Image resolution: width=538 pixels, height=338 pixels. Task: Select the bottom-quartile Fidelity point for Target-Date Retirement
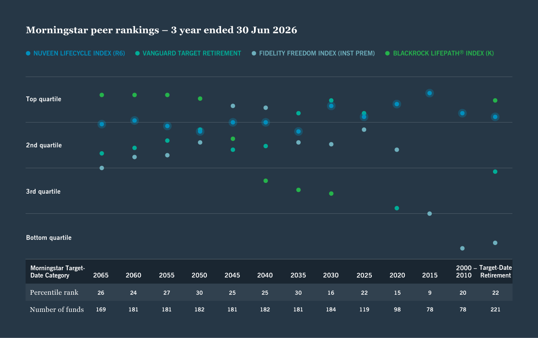coord(495,243)
